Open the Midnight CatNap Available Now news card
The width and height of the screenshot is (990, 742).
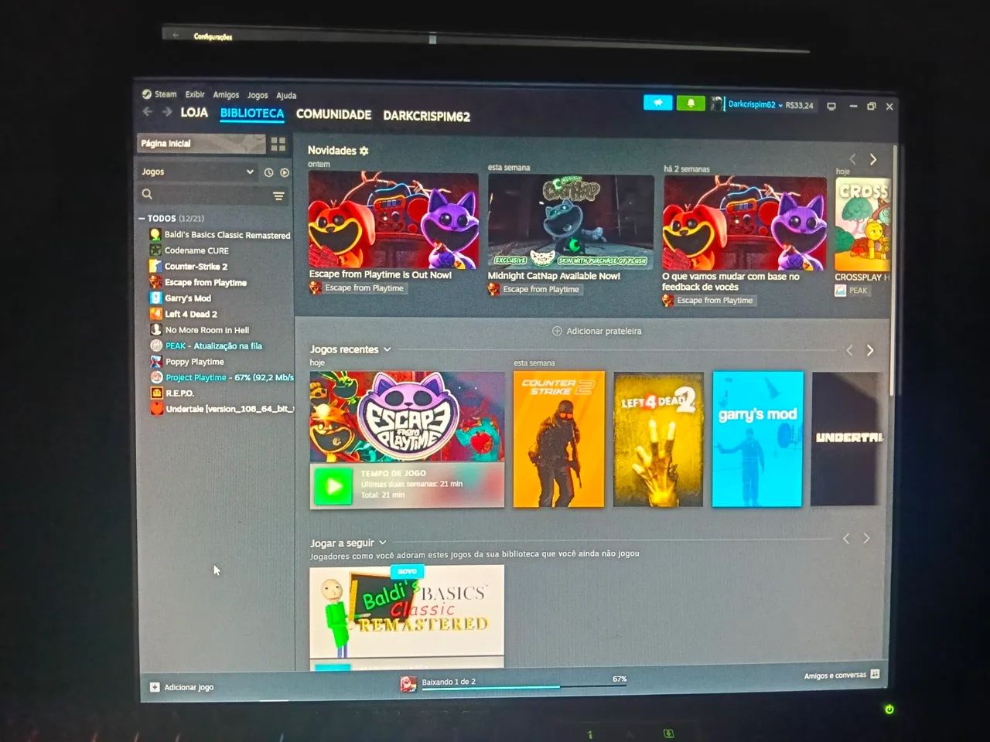point(570,235)
